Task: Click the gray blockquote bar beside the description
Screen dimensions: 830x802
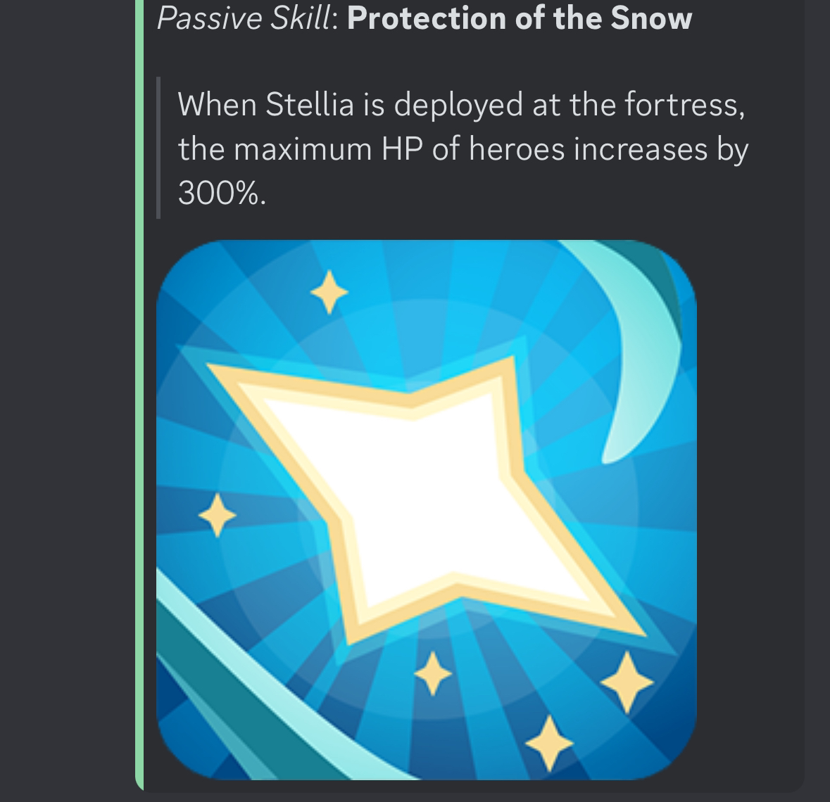Action: [x=158, y=148]
